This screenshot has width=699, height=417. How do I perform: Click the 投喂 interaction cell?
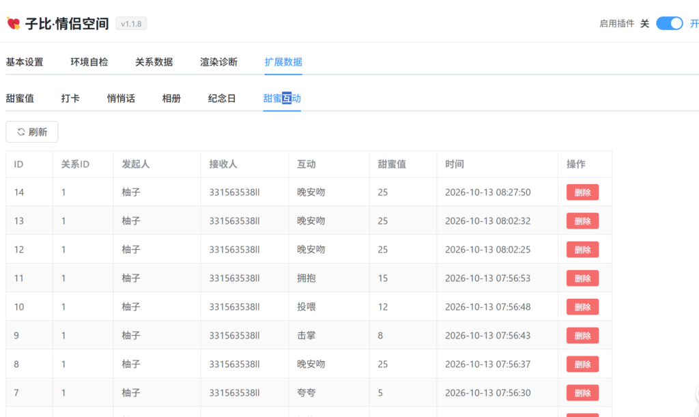point(306,307)
